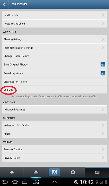Open Posts You've Liked item
Screen dimensions: 109x186
(55, 23)
